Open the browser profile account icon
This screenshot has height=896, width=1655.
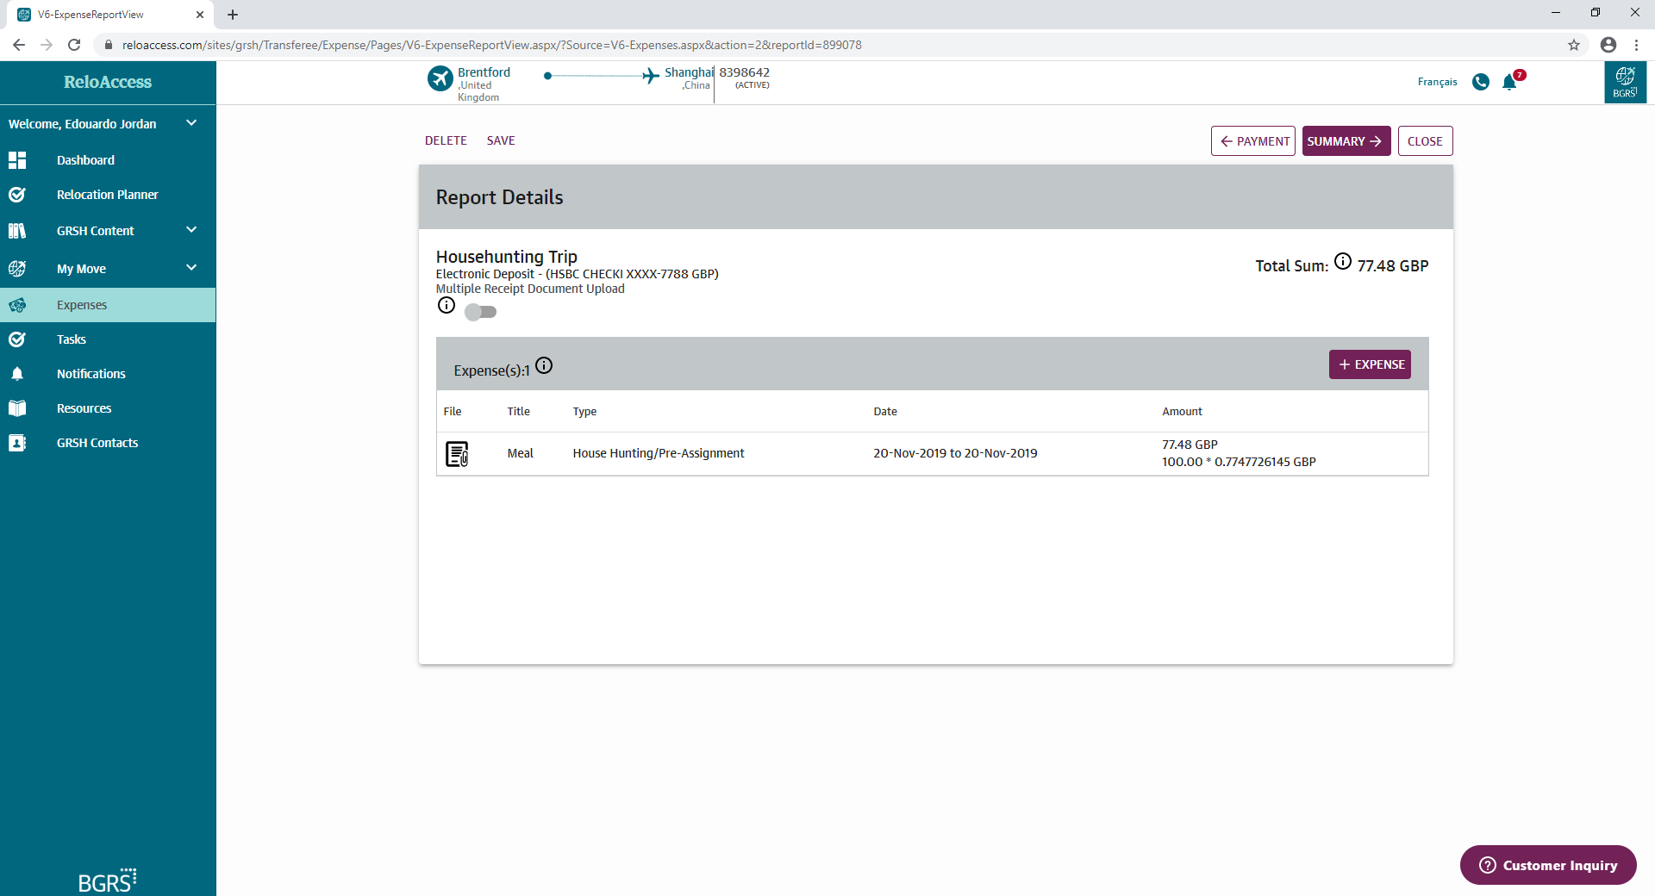click(1608, 45)
